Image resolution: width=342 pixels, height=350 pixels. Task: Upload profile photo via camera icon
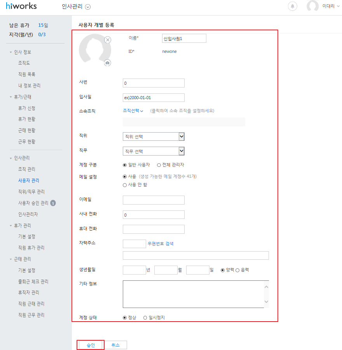[108, 63]
